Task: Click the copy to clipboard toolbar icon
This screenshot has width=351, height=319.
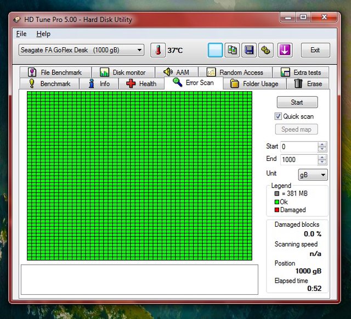Action: pos(232,50)
